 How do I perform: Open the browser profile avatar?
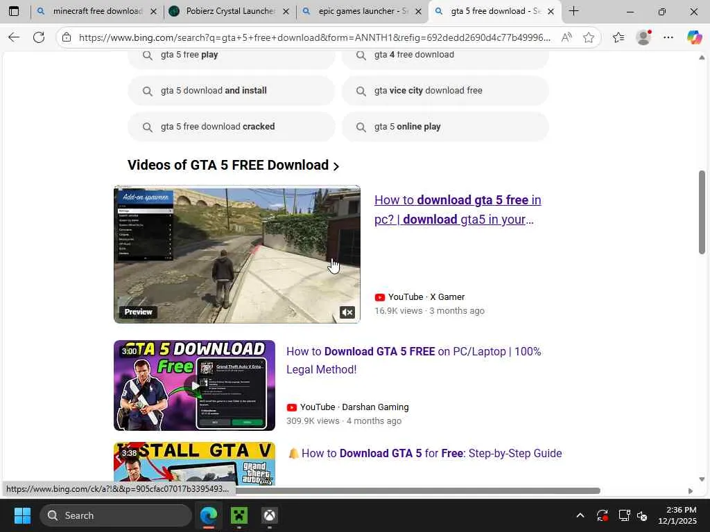click(643, 37)
